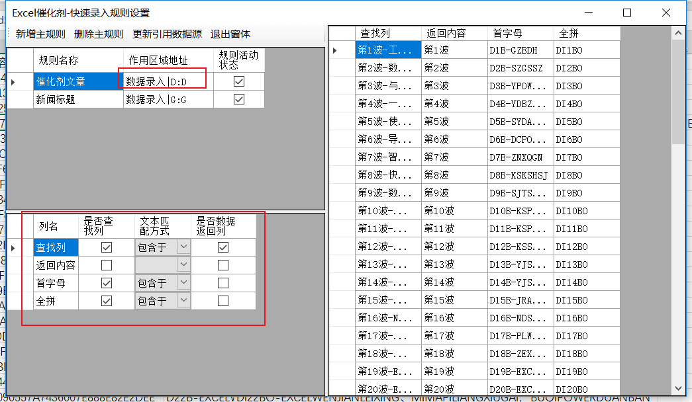Toggle 是否查找列 checkbox for 查找列 row
Viewport: 692px width, 402px height.
pos(107,247)
